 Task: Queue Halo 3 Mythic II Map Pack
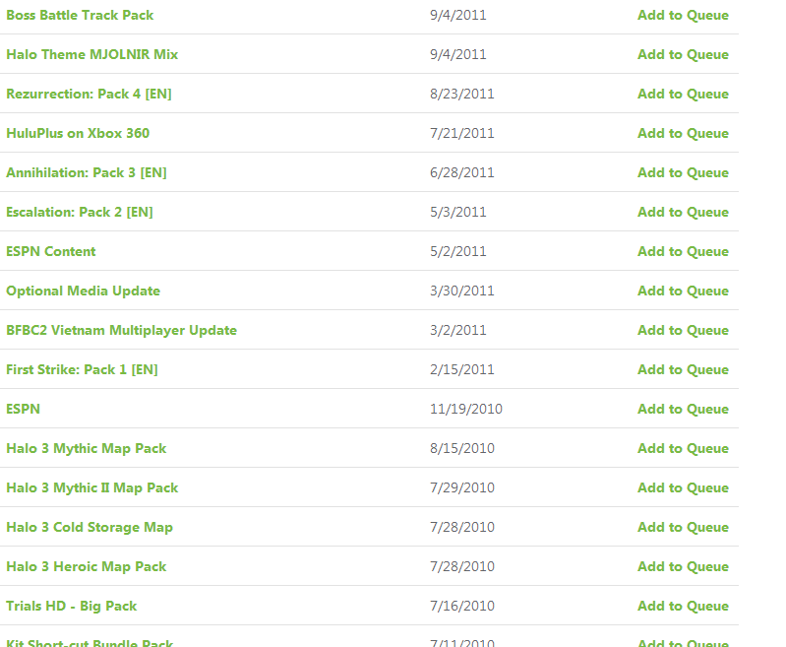coord(683,487)
